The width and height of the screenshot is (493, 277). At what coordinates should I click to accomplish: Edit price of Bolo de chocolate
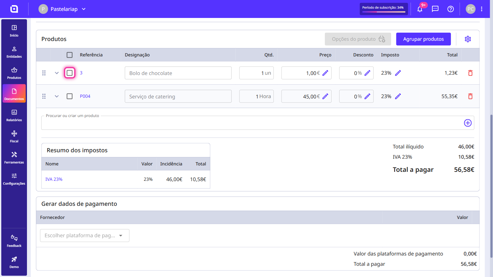325,73
